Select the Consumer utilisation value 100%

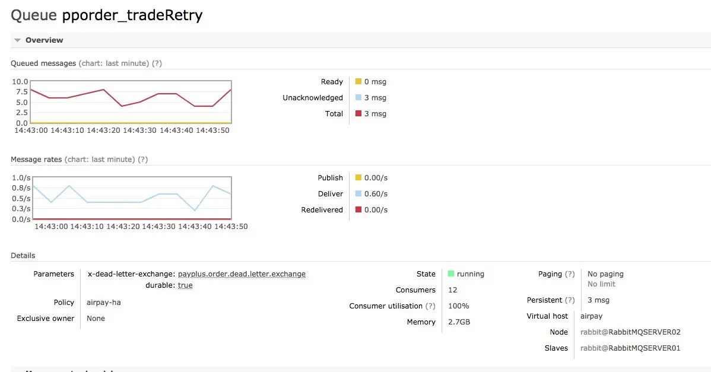click(458, 306)
